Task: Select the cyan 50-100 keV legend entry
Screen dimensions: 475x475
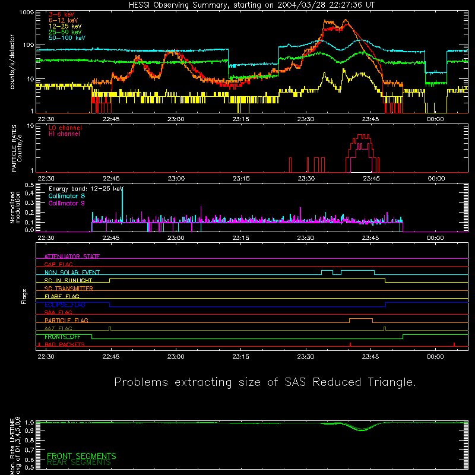Action: pos(67,38)
